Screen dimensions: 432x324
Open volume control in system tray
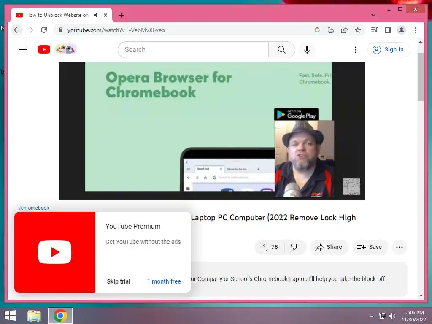click(x=392, y=316)
